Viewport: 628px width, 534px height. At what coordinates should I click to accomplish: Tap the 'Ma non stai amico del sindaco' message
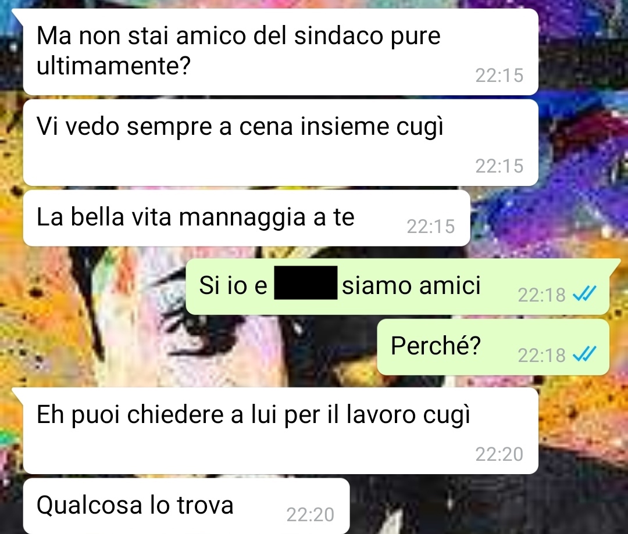pyautogui.click(x=280, y=52)
